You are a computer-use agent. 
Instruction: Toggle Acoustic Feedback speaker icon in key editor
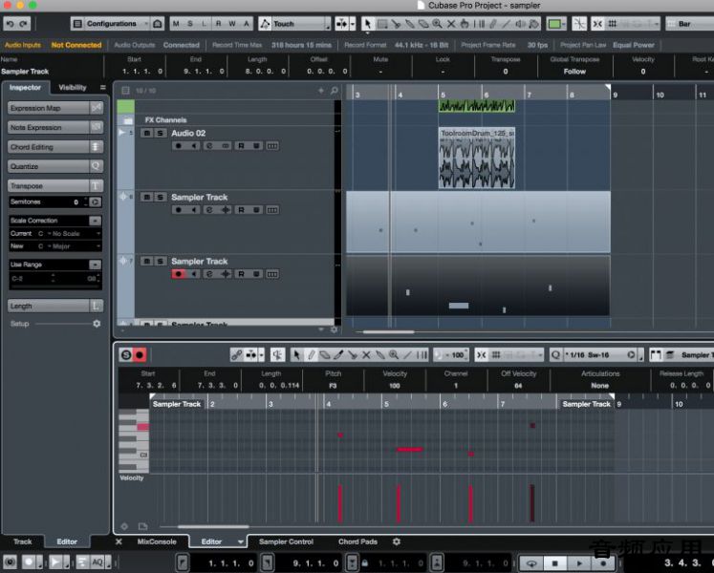coord(277,355)
